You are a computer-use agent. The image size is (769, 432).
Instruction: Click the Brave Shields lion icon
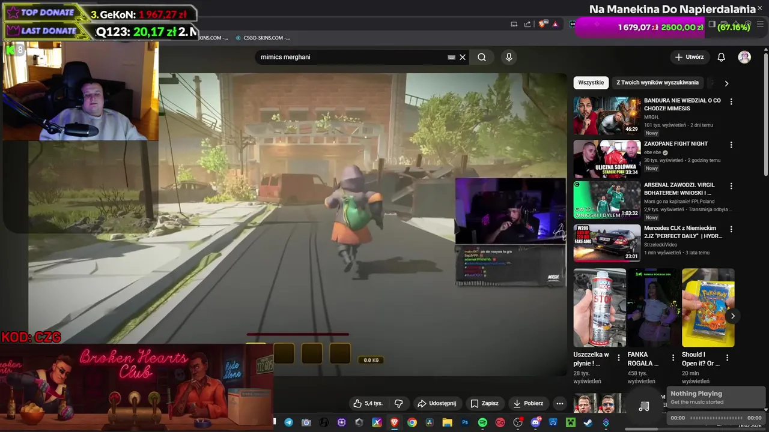(x=543, y=24)
